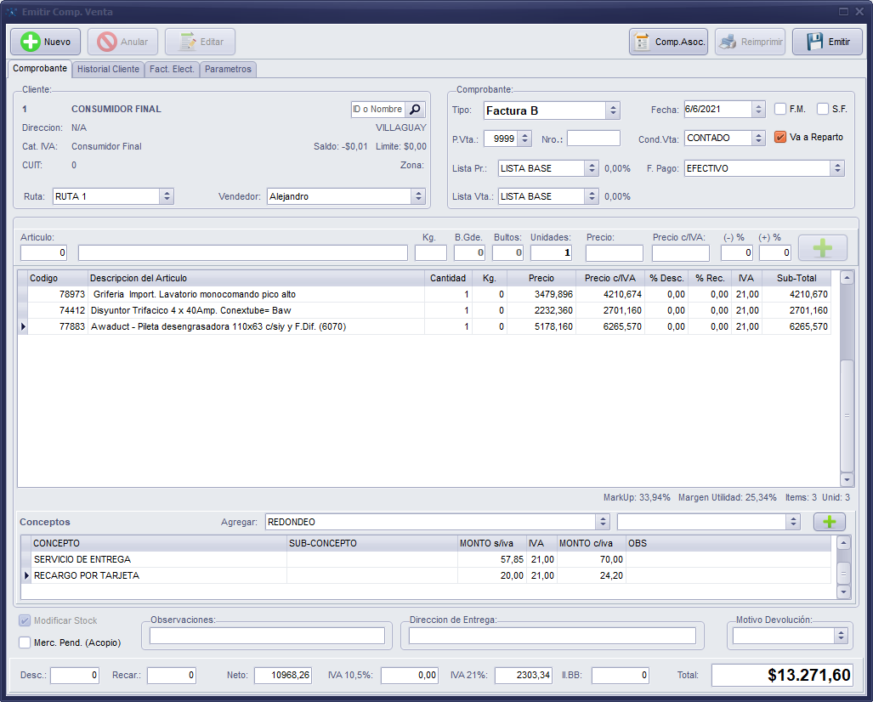Switch to the Historial Cliente tab
The height and width of the screenshot is (702, 873).
tap(108, 69)
